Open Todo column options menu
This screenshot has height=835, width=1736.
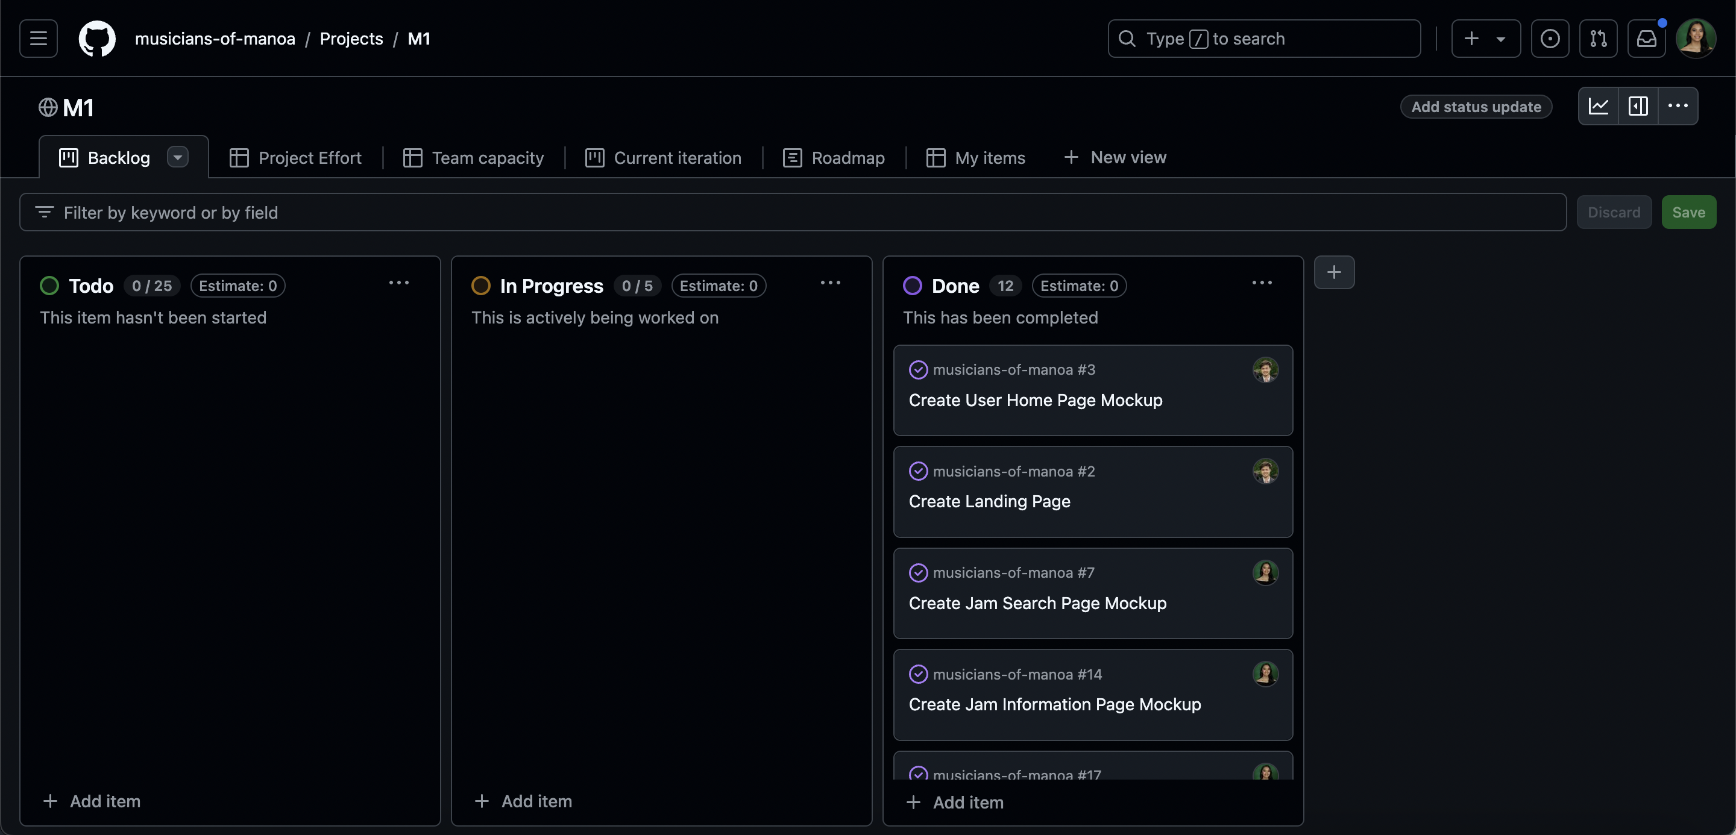tap(399, 283)
